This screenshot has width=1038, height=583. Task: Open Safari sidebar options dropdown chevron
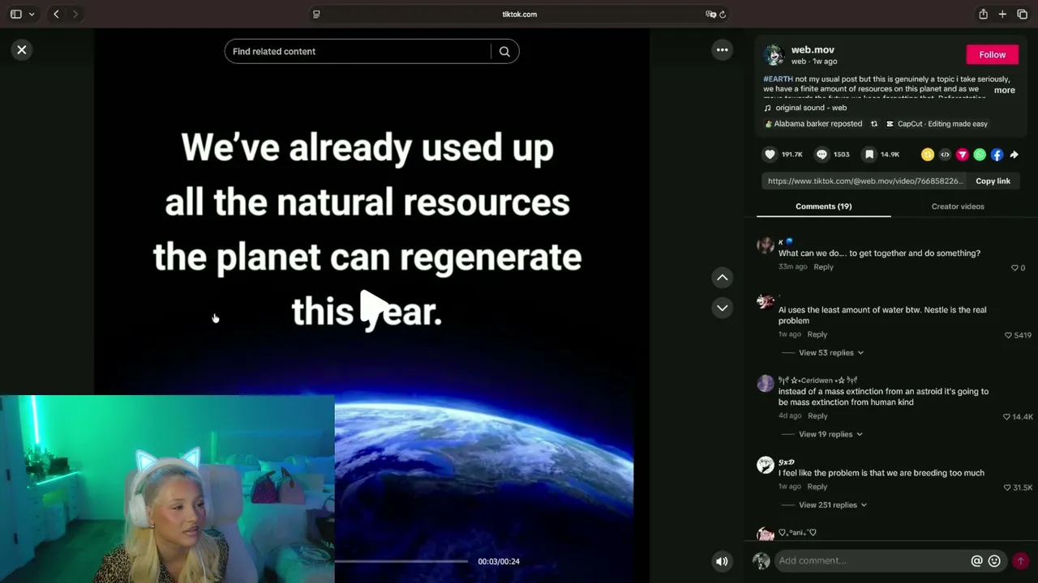(32, 15)
